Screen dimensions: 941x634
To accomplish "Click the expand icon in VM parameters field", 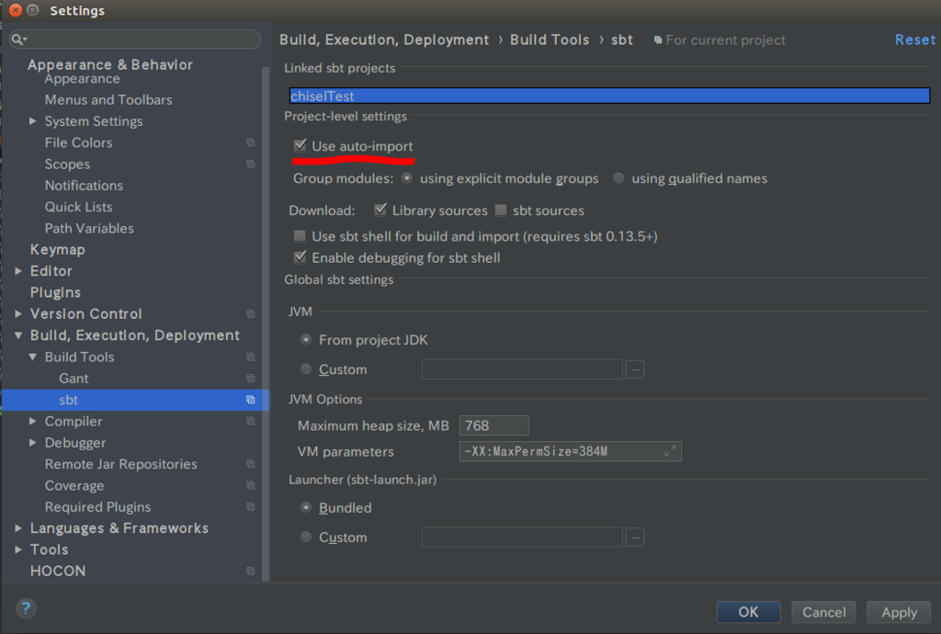I will (670, 451).
